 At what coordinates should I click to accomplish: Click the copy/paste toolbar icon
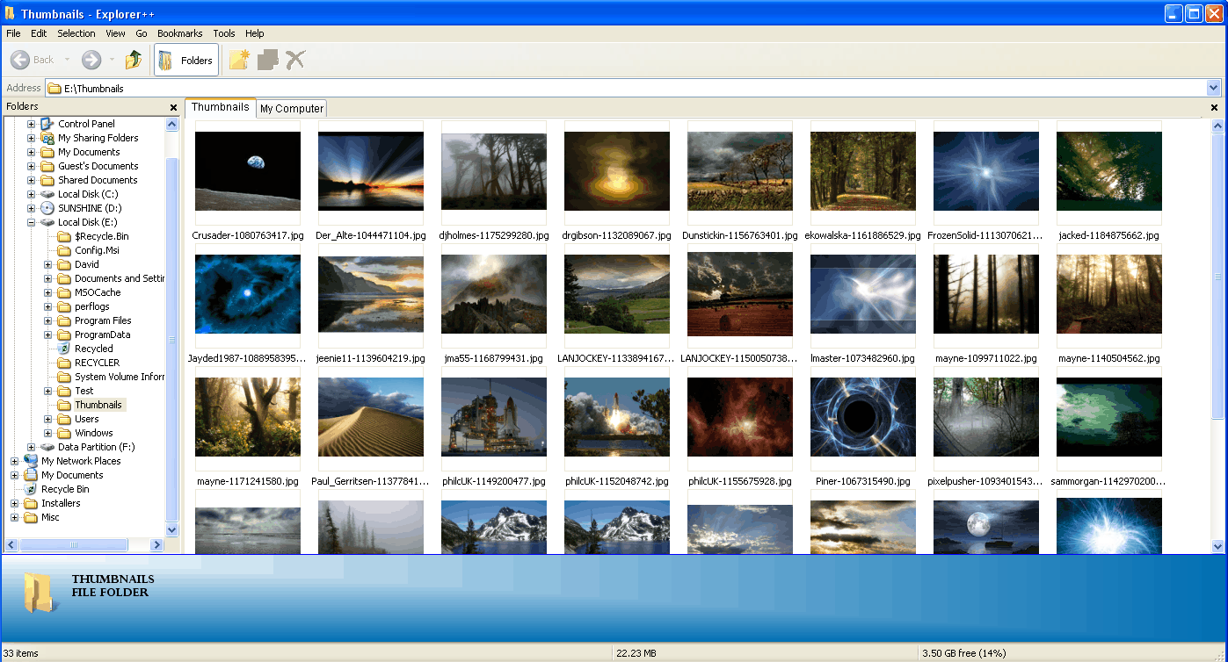click(267, 60)
